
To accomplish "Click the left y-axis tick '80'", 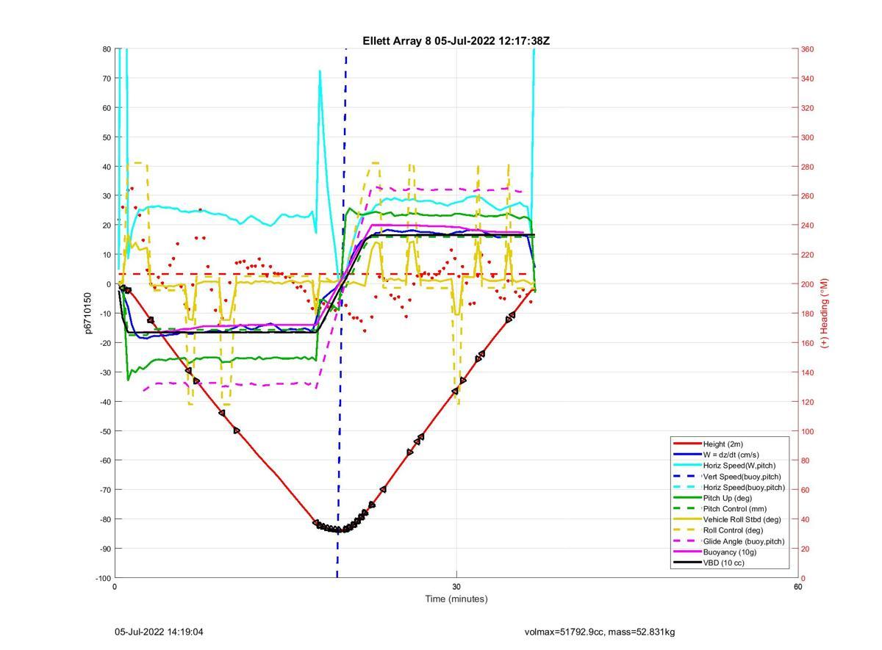I will tap(107, 49).
